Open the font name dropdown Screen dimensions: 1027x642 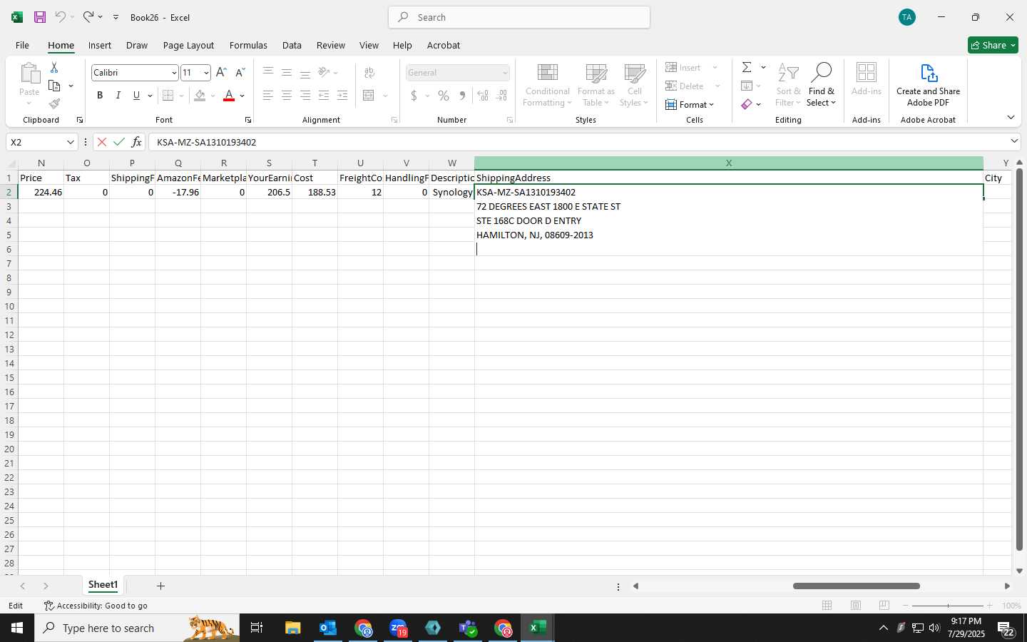click(174, 73)
